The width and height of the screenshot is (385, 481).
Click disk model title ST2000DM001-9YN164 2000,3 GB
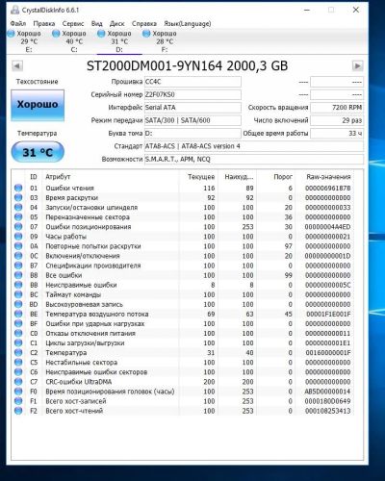click(187, 66)
